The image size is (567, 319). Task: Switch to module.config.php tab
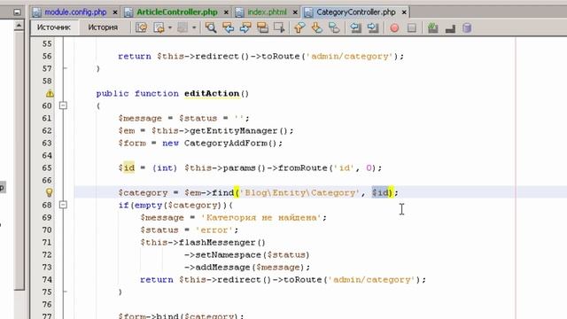pos(75,12)
